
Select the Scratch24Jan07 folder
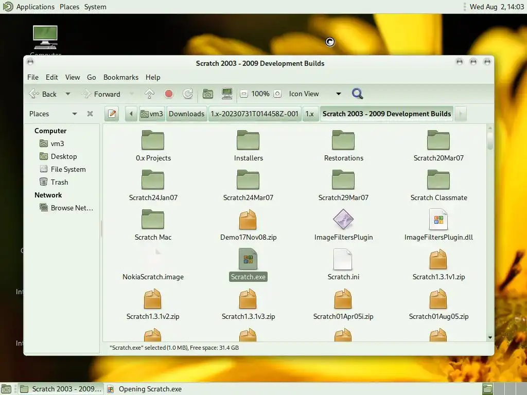(153, 185)
